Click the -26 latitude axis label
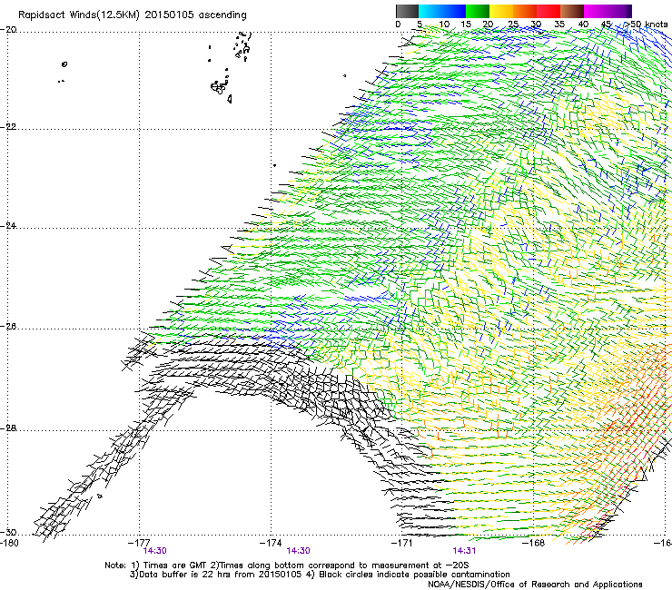 click(8, 327)
